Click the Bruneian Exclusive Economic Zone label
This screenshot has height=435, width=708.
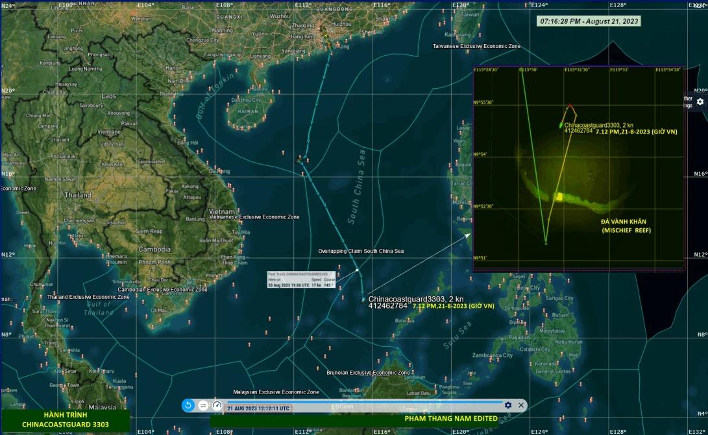[368, 373]
